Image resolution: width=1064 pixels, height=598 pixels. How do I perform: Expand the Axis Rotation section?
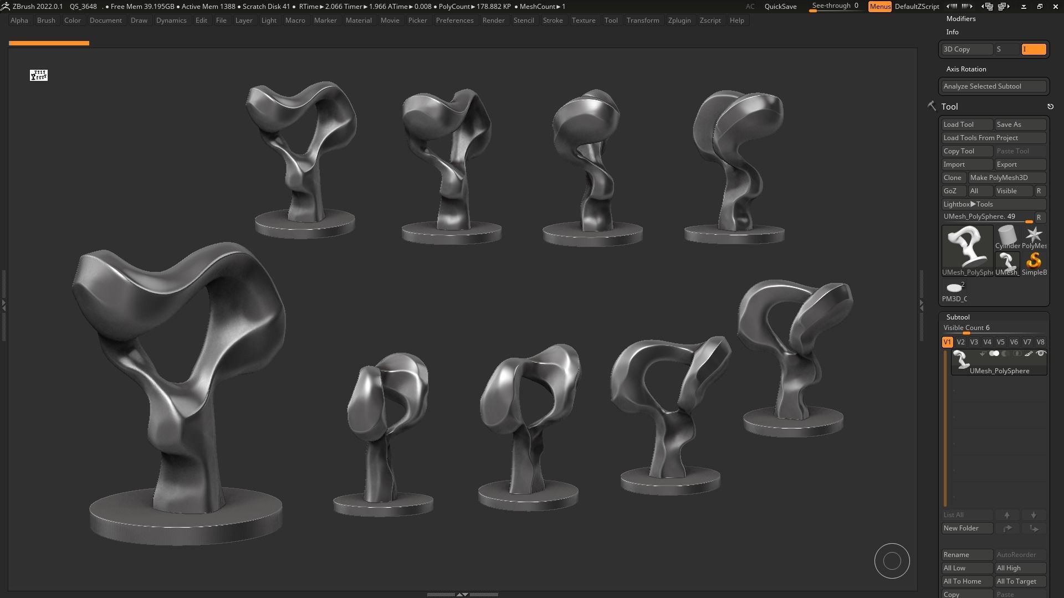[966, 69]
